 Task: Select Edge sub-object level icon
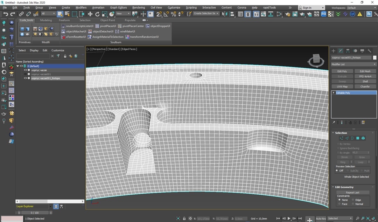coord(347,138)
